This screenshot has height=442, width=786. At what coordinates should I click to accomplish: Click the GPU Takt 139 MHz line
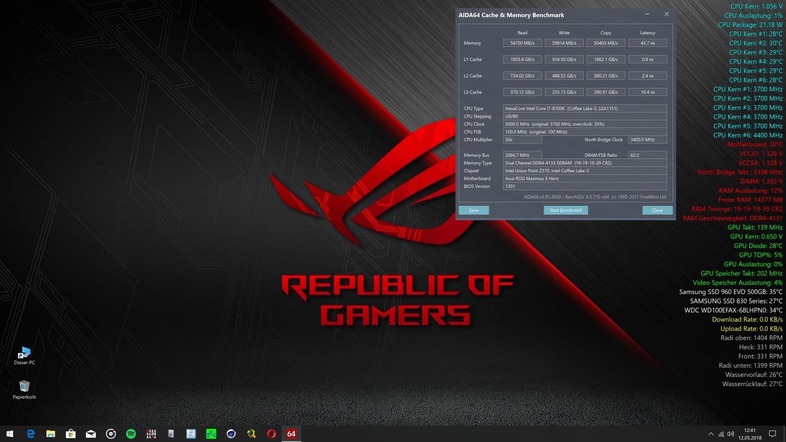coord(755,227)
